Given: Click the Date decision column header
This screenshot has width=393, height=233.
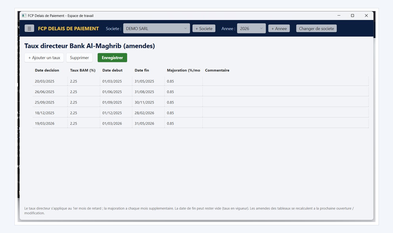Looking at the screenshot, I should (x=47, y=70).
